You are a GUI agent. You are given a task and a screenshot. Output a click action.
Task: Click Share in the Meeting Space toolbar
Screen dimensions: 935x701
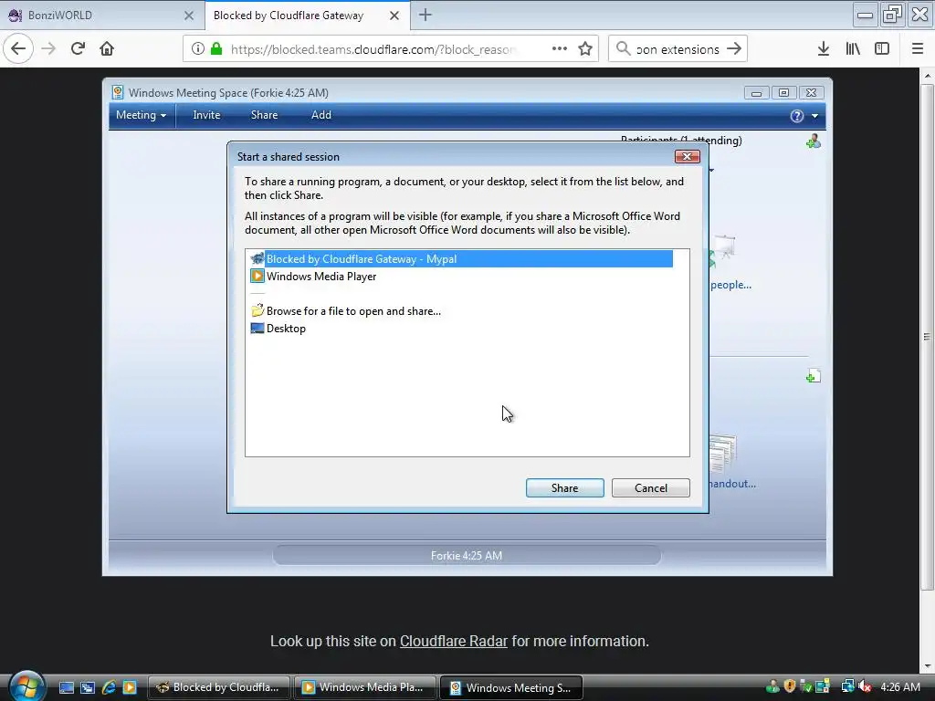(x=264, y=115)
